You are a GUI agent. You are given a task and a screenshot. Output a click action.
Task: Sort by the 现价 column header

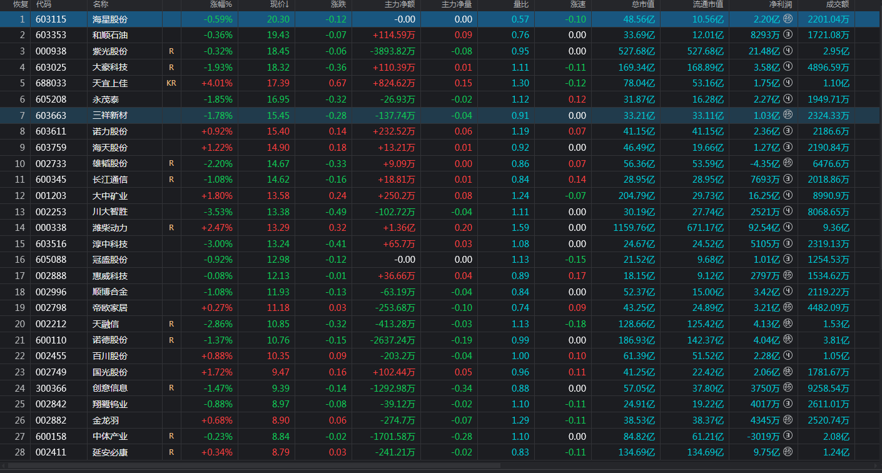[x=279, y=4]
